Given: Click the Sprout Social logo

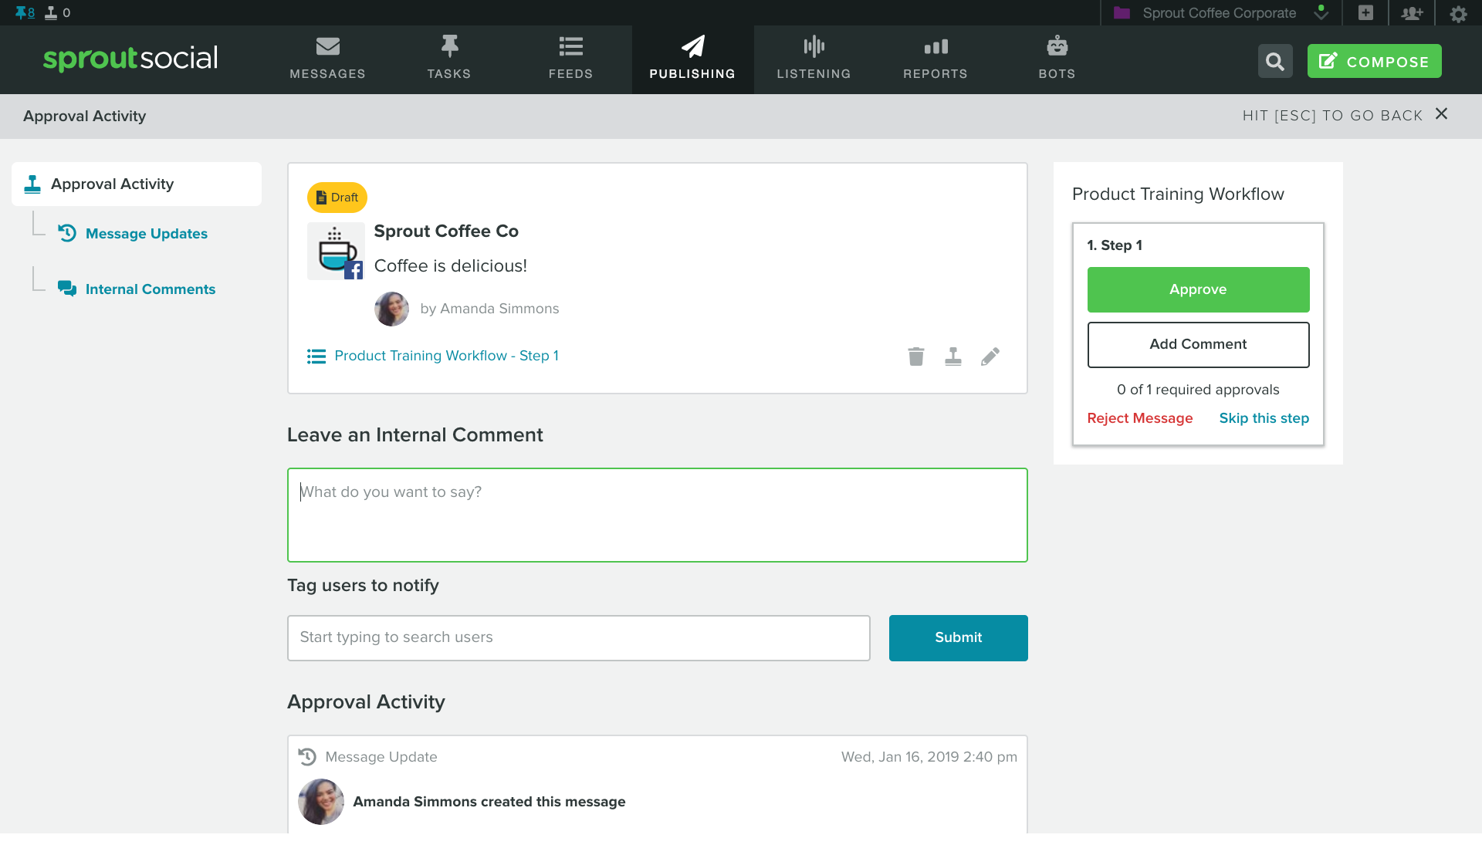Looking at the screenshot, I should (130, 59).
